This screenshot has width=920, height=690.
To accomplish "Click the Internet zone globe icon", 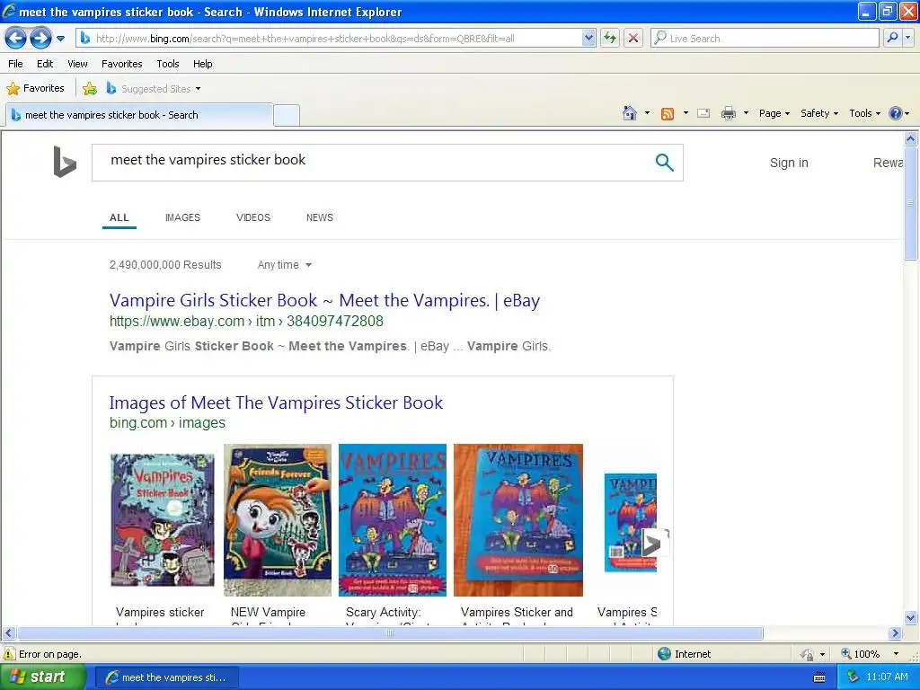I will [x=664, y=654].
